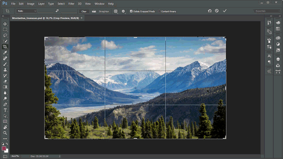This screenshot has height=159, width=283.
Task: Open the Paragraph panel icon
Action: 269,62
